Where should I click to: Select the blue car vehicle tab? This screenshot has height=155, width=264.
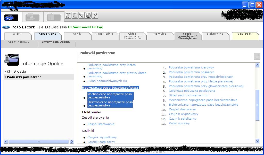tap(11, 18)
